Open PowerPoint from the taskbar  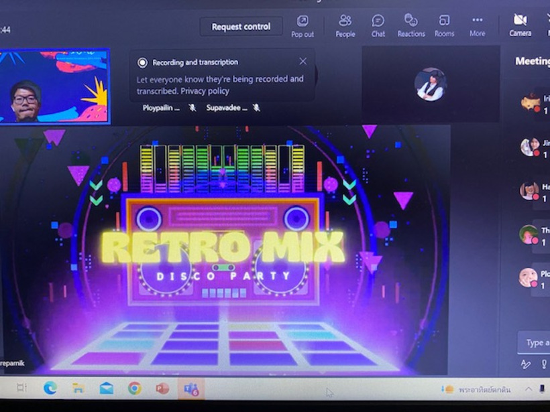tap(162, 388)
